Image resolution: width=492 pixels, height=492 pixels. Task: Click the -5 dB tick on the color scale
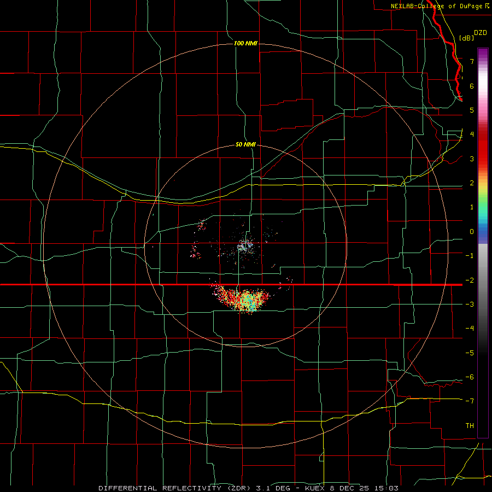click(470, 353)
